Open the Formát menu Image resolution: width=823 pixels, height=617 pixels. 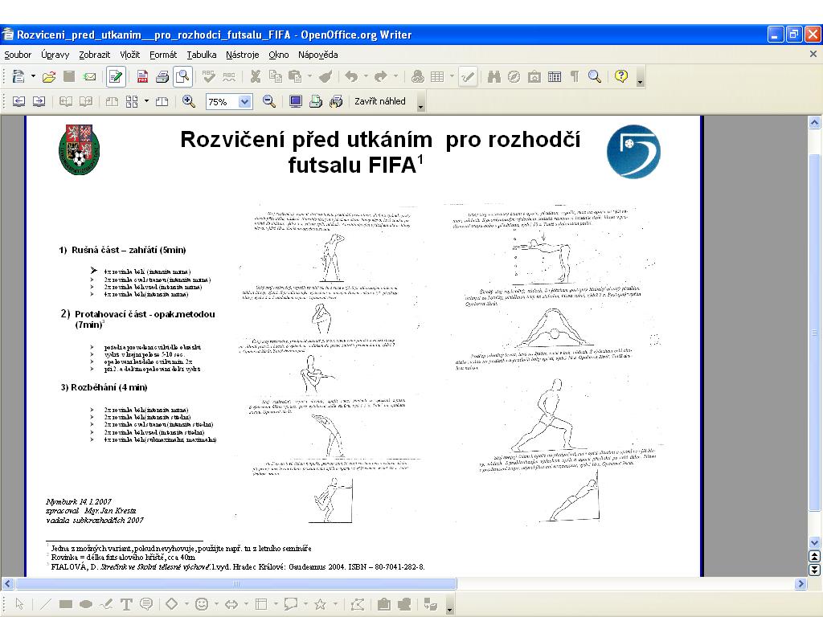coord(163,55)
